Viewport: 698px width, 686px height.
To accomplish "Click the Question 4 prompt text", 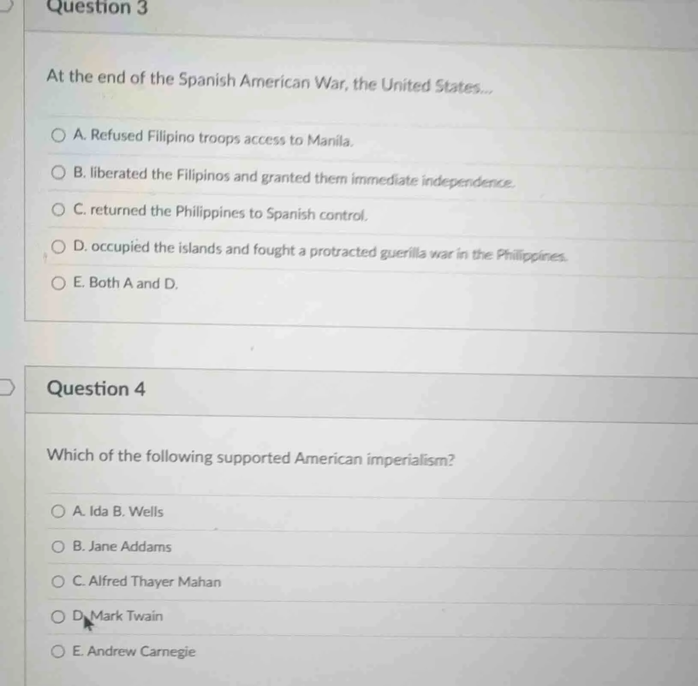I will (x=251, y=458).
